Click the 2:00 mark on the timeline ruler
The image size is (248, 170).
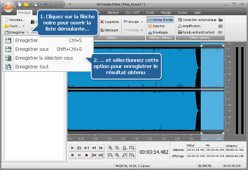pos(150,139)
